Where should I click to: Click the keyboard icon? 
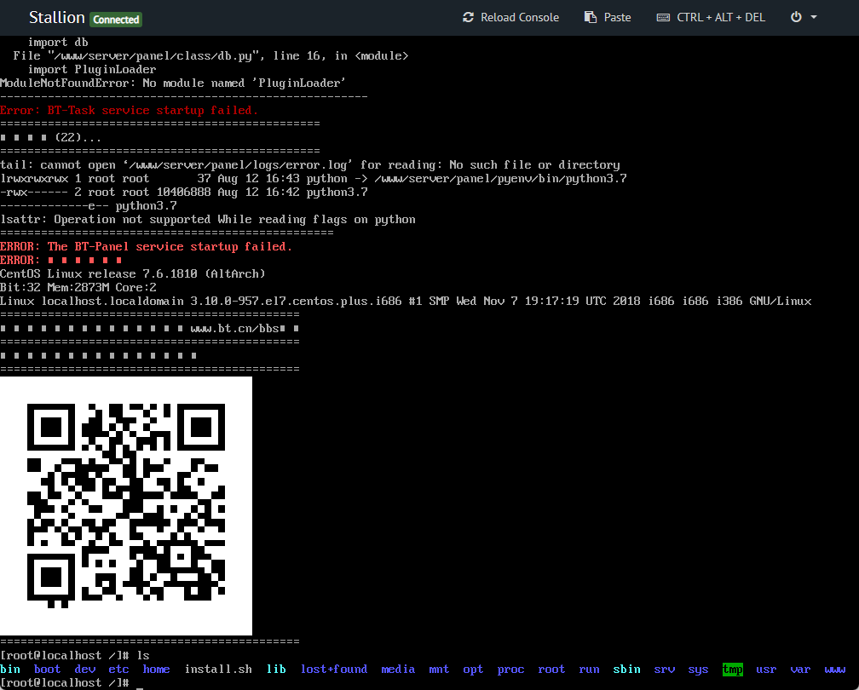click(x=663, y=18)
